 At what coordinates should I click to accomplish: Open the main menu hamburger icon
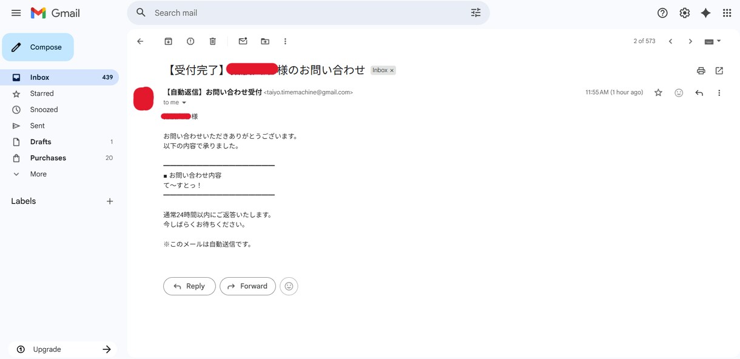(x=16, y=13)
